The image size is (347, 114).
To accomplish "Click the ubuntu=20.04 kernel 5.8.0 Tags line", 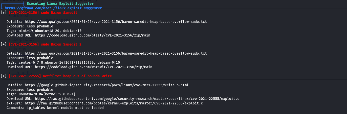I will pos(41,94).
